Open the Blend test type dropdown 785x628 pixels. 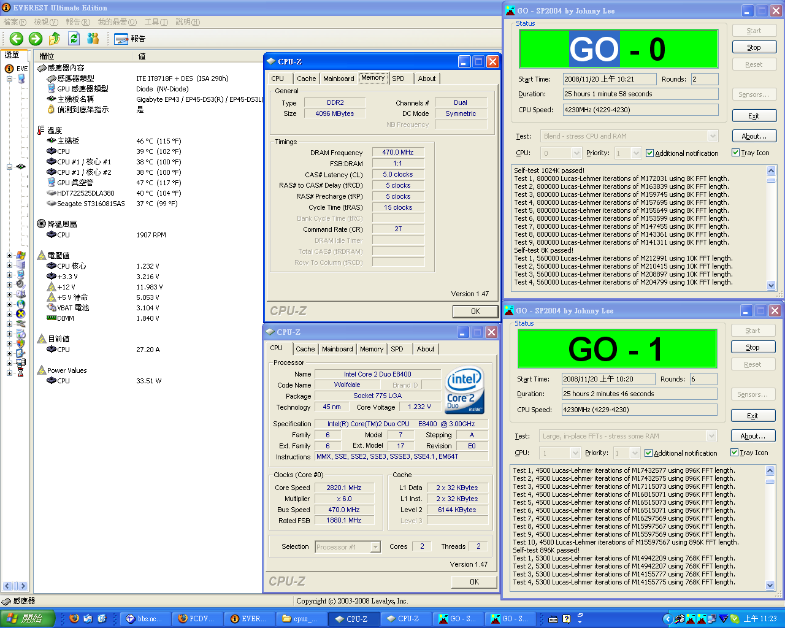[712, 136]
